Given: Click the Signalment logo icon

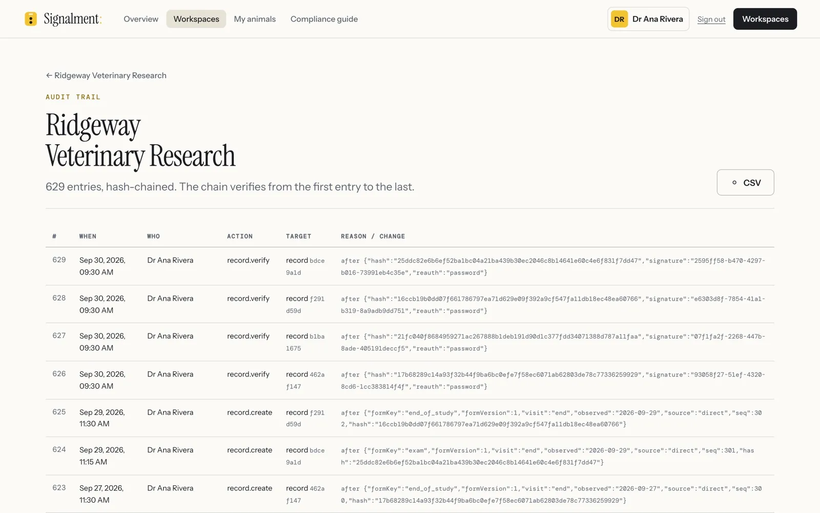Looking at the screenshot, I should pos(31,19).
